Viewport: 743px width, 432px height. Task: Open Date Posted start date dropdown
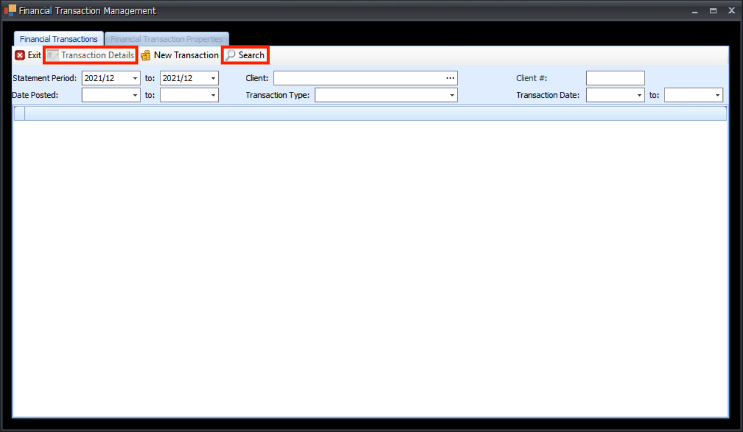[135, 95]
